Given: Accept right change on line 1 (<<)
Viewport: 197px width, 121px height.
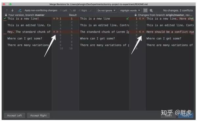Looking at the screenshot, I should (140, 19).
